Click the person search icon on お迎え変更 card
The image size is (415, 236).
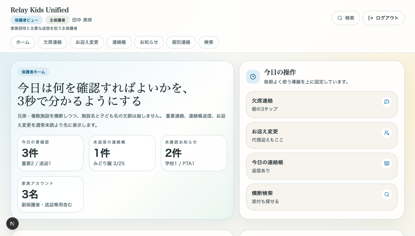click(387, 133)
